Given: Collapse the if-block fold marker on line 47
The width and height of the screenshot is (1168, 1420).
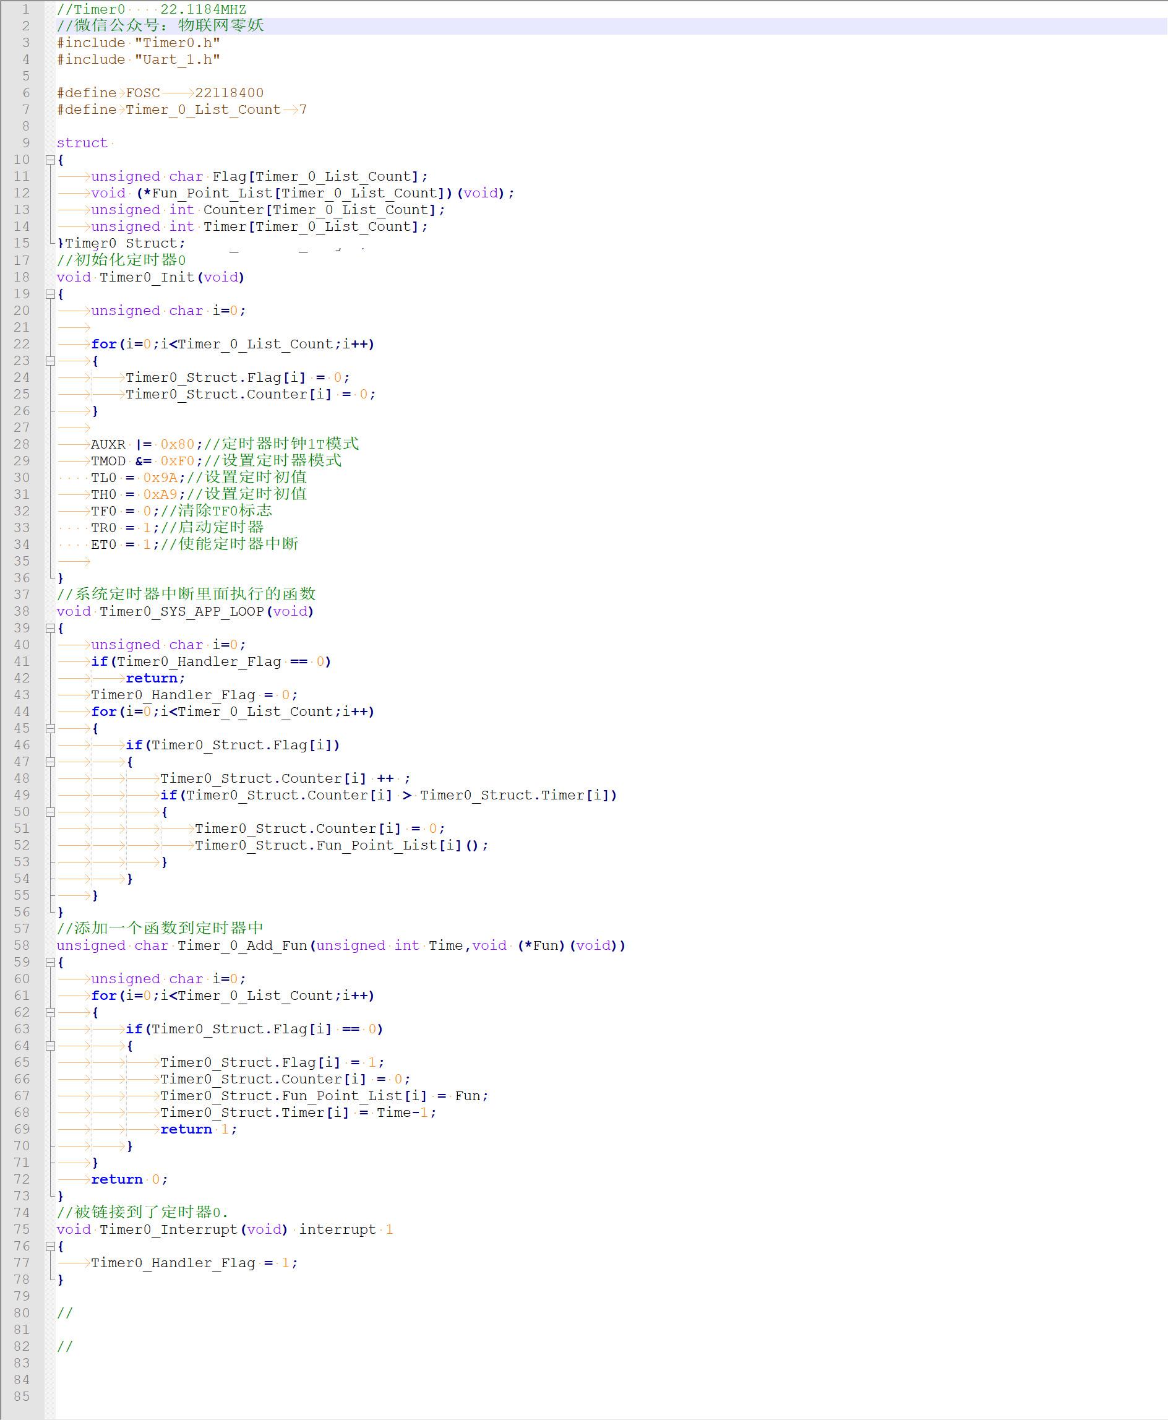Looking at the screenshot, I should [x=49, y=762].
